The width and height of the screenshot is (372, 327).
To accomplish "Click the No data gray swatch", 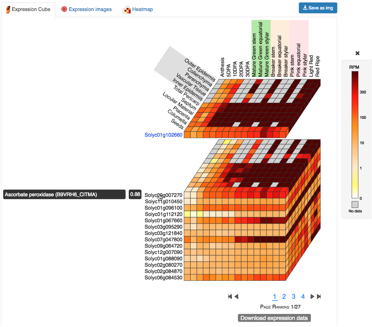I will point(355,204).
